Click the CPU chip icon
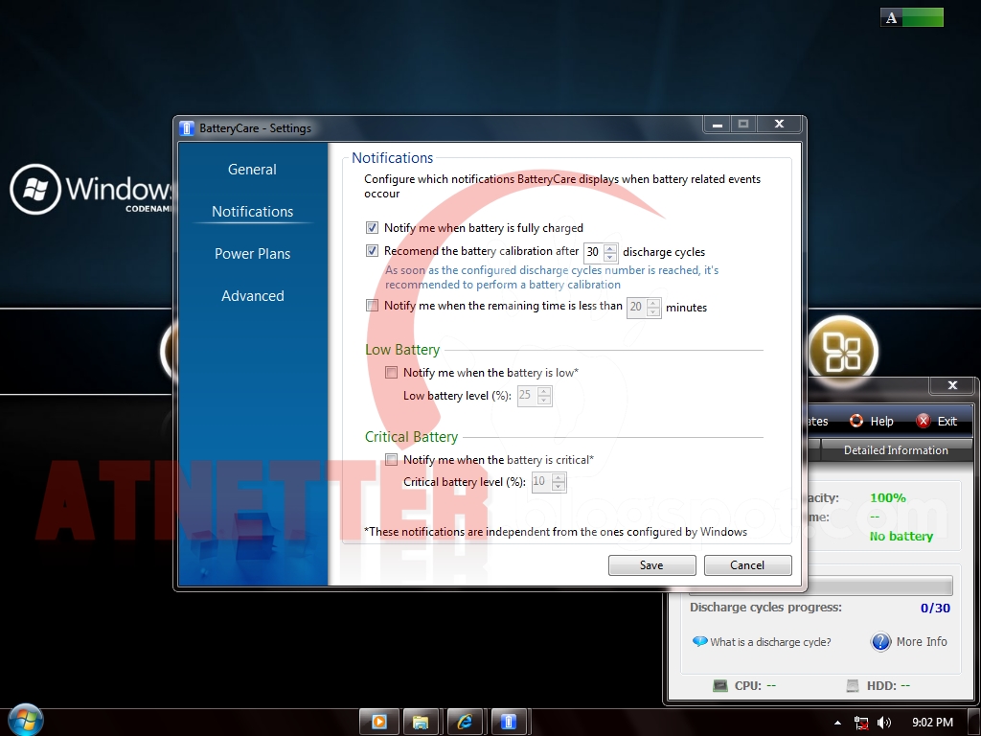The width and height of the screenshot is (981, 736). (720, 686)
